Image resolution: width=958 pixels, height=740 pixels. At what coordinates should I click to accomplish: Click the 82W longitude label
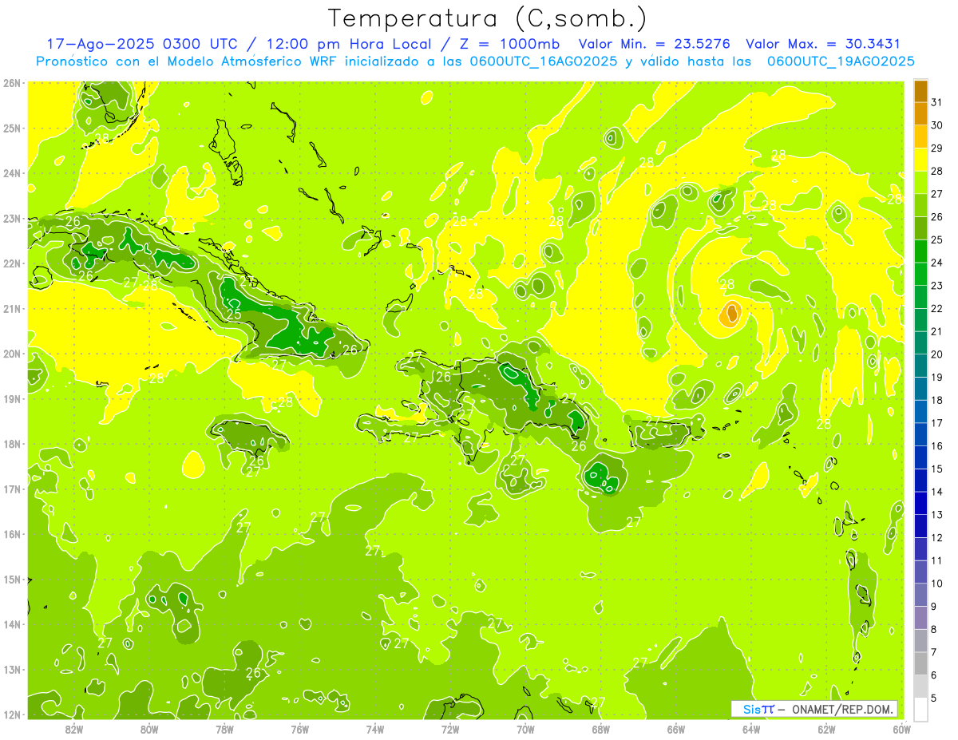click(73, 729)
